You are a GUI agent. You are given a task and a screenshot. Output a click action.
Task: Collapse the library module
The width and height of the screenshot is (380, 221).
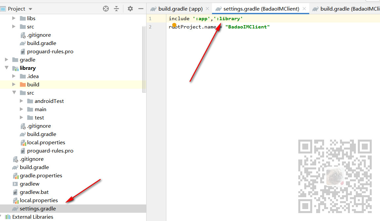pos(7,67)
